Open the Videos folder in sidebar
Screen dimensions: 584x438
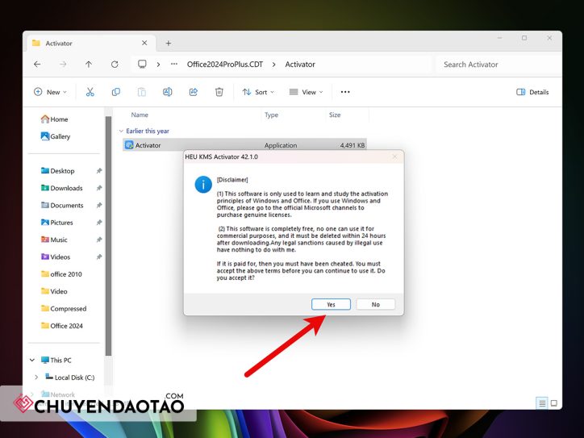pyautogui.click(x=56, y=257)
